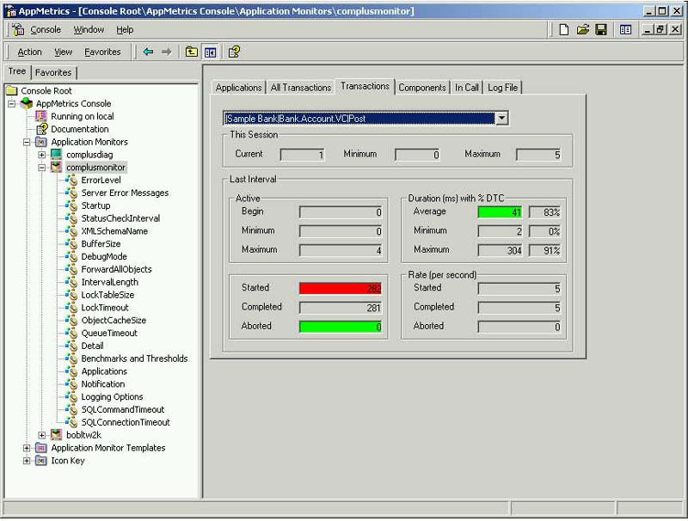Click the Documentation icon
Image resolution: width=688 pixels, height=521 pixels.
[41, 129]
